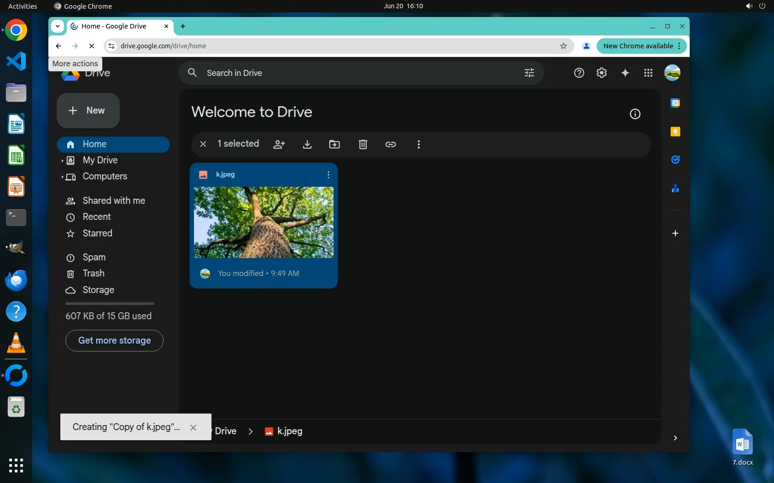774x483 pixels.
Task: Expand the My Drive folder tree
Action: (62, 161)
